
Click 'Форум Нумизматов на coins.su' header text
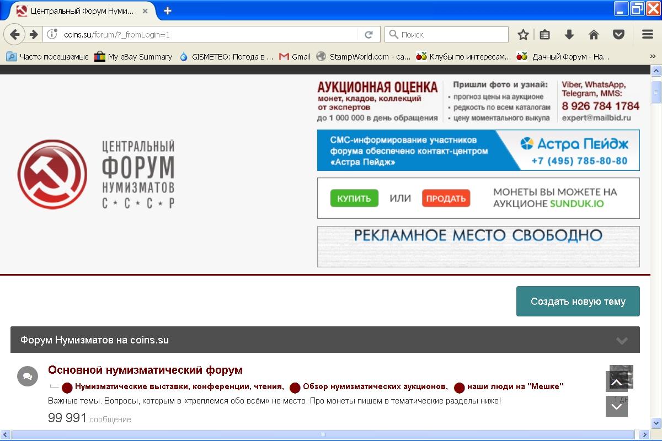pos(94,340)
